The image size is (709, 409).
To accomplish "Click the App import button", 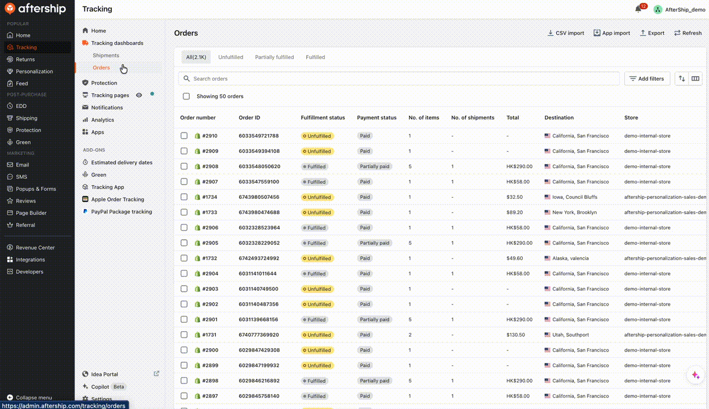I will click(612, 33).
